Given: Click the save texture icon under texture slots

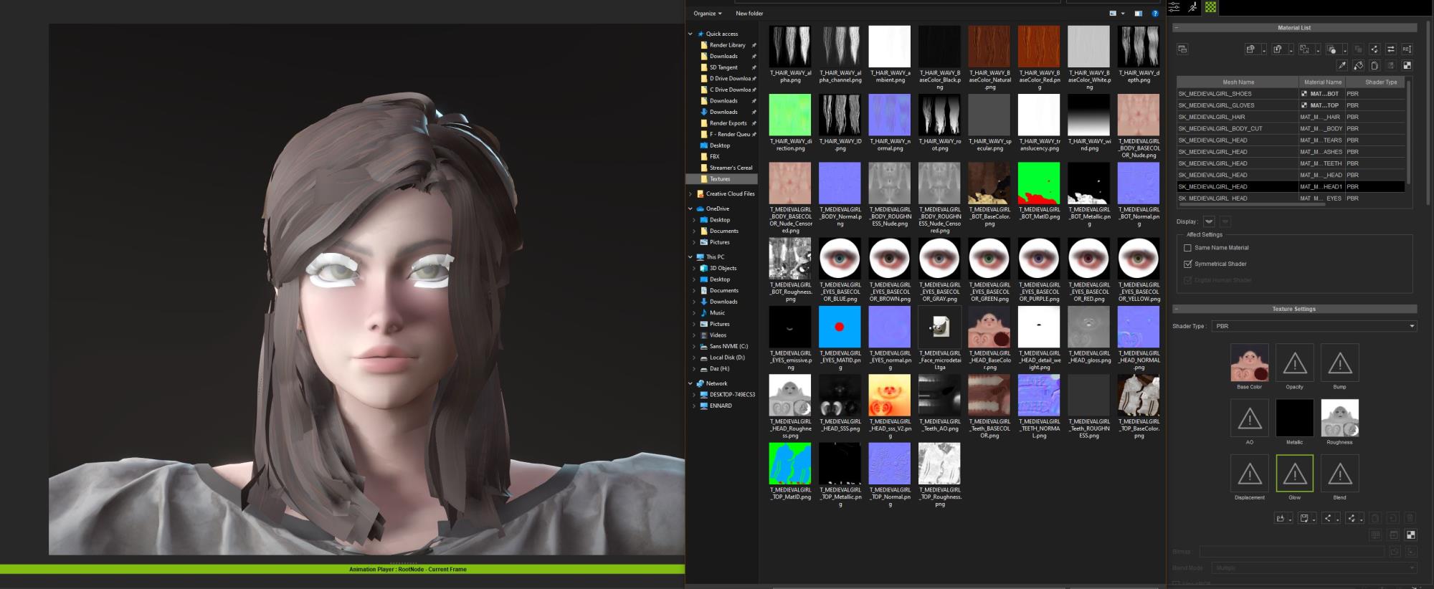Looking at the screenshot, I should pos(1304,518).
